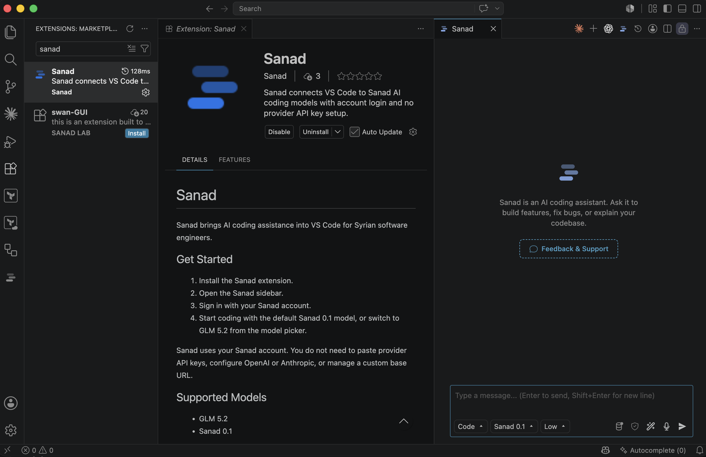Open Manage gear in activity bar
The image size is (706, 457).
click(x=11, y=430)
